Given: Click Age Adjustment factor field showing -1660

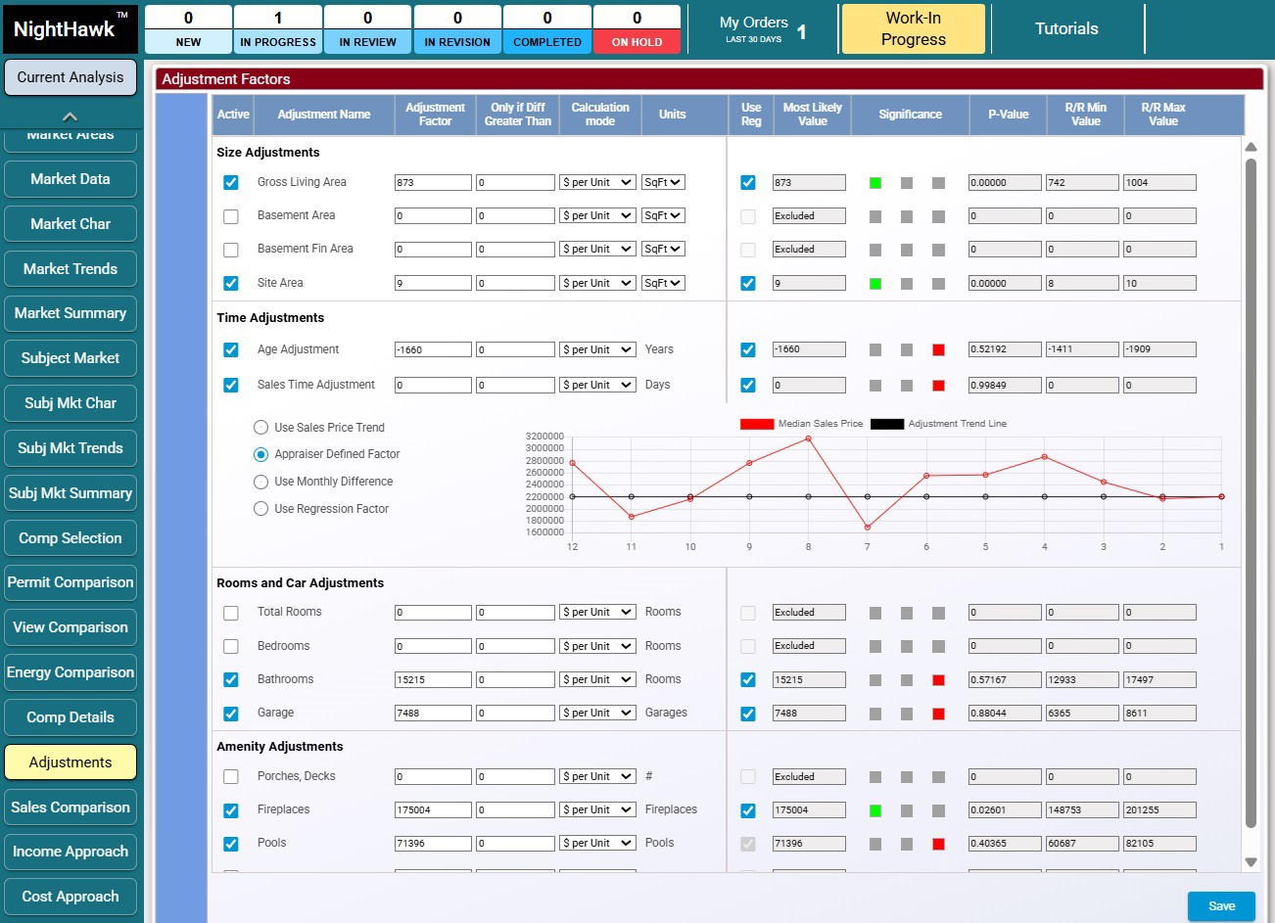Looking at the screenshot, I should click(433, 349).
